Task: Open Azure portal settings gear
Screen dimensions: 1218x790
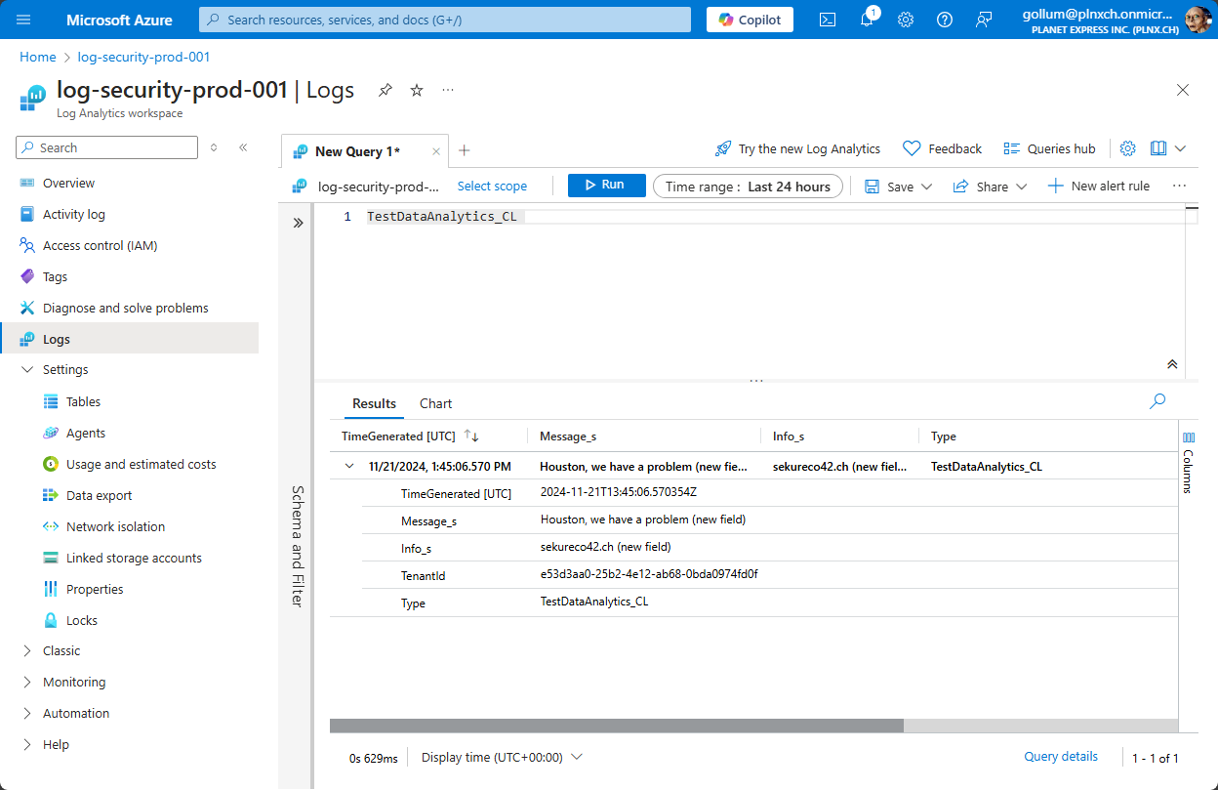Action: point(905,20)
